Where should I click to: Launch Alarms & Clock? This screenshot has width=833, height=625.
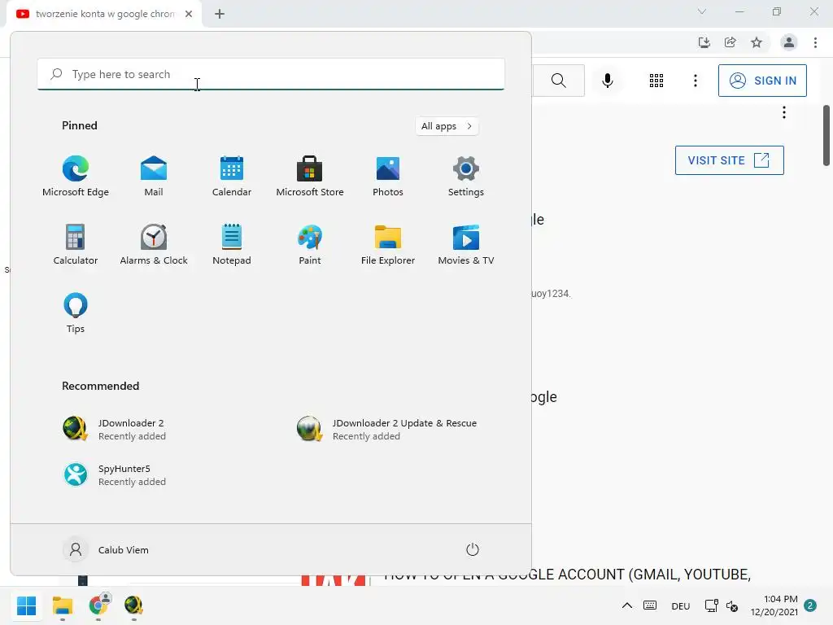(x=154, y=245)
